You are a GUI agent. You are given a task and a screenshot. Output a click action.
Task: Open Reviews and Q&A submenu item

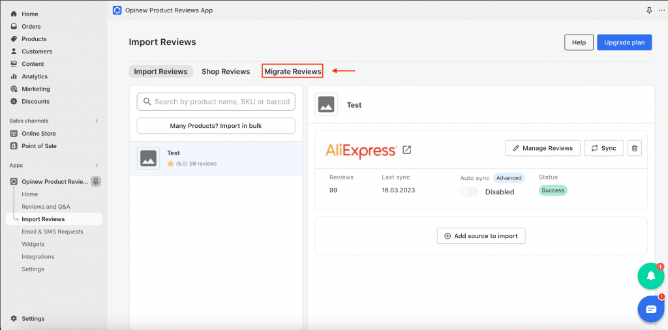(46, 207)
